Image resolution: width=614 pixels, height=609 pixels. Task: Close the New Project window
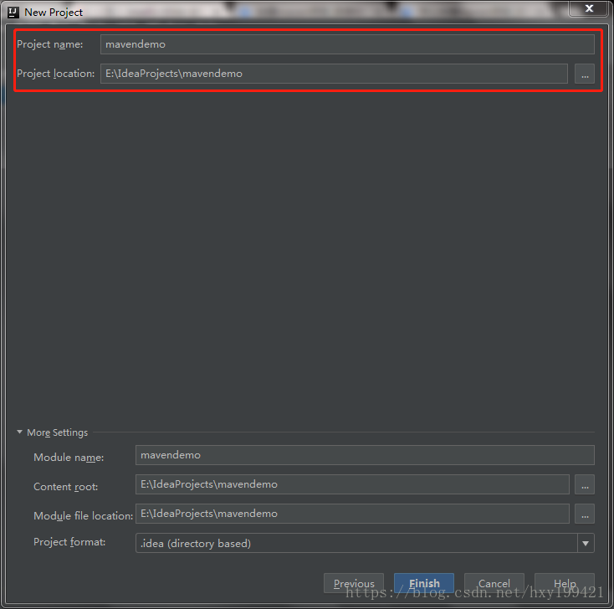coord(589,8)
